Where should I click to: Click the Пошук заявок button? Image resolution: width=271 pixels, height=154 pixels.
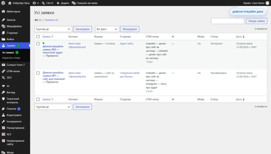(x=256, y=21)
